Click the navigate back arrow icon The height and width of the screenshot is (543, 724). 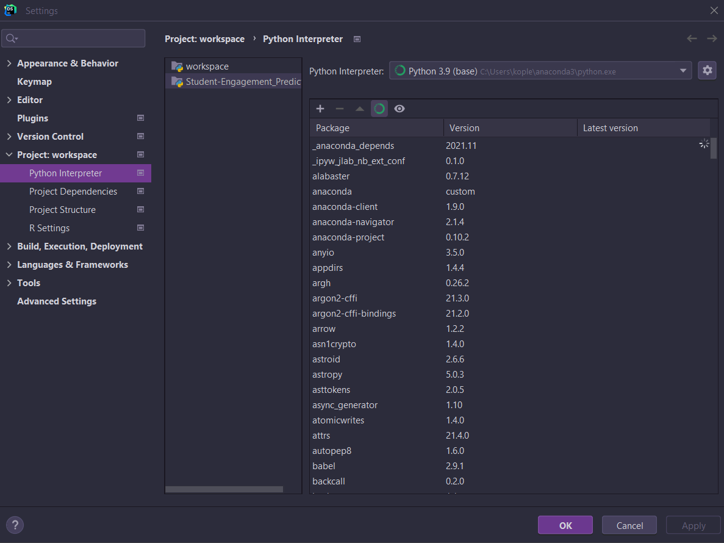point(692,38)
